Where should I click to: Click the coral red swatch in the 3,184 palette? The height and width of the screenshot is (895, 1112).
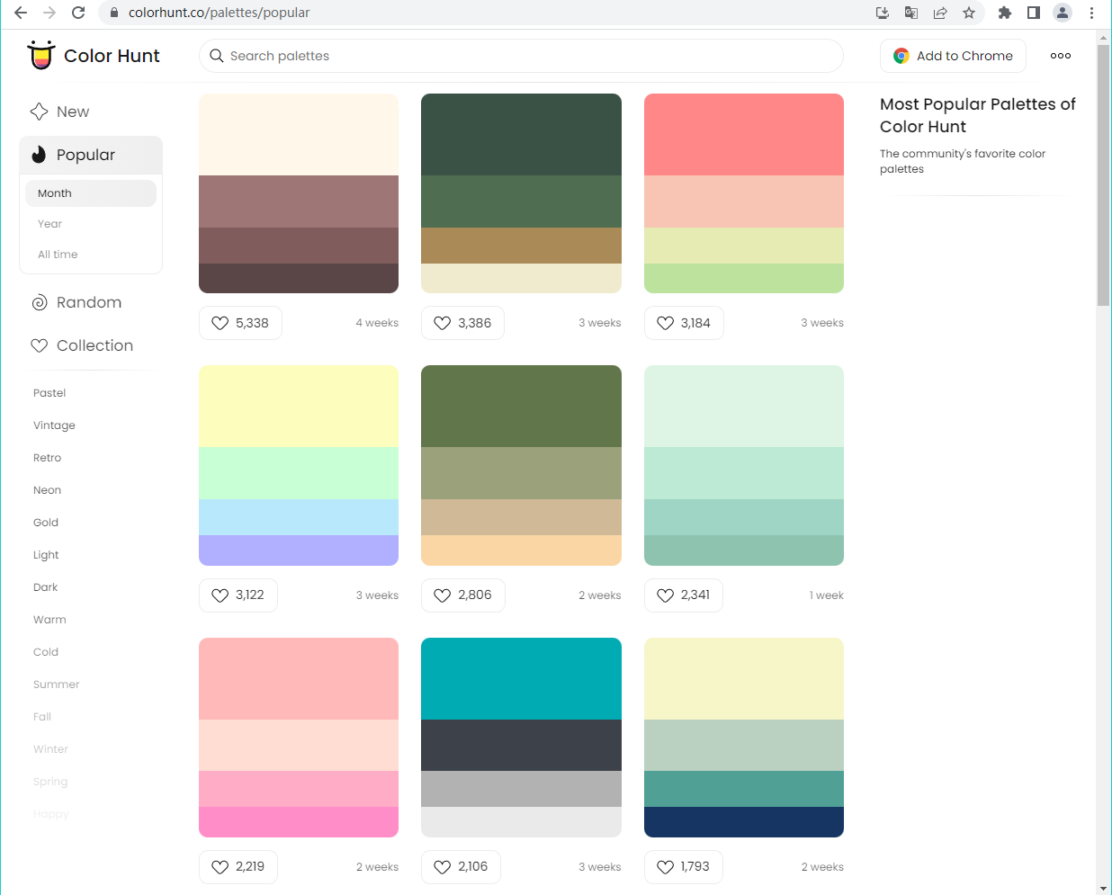point(744,135)
